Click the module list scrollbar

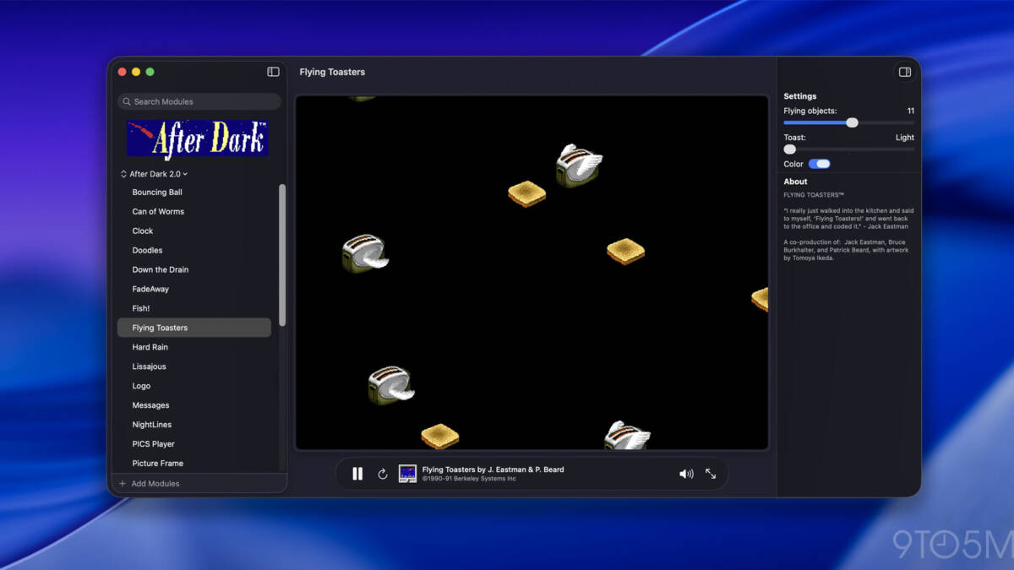282,255
